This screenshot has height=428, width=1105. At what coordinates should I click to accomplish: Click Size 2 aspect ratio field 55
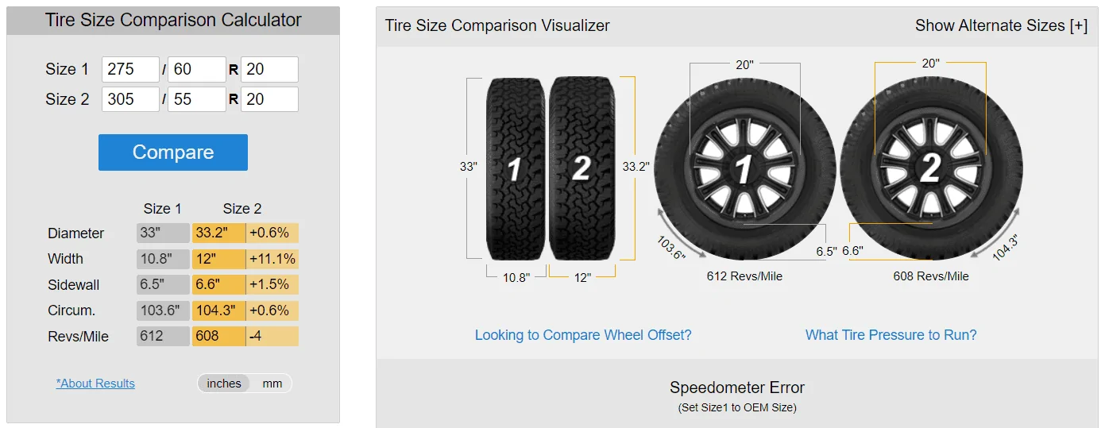pos(196,99)
